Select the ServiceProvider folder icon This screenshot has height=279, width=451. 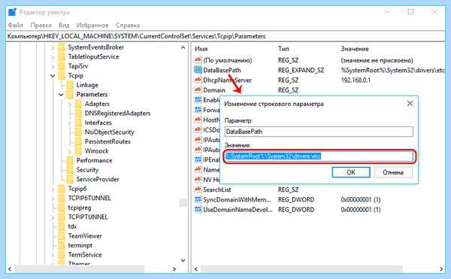point(70,180)
